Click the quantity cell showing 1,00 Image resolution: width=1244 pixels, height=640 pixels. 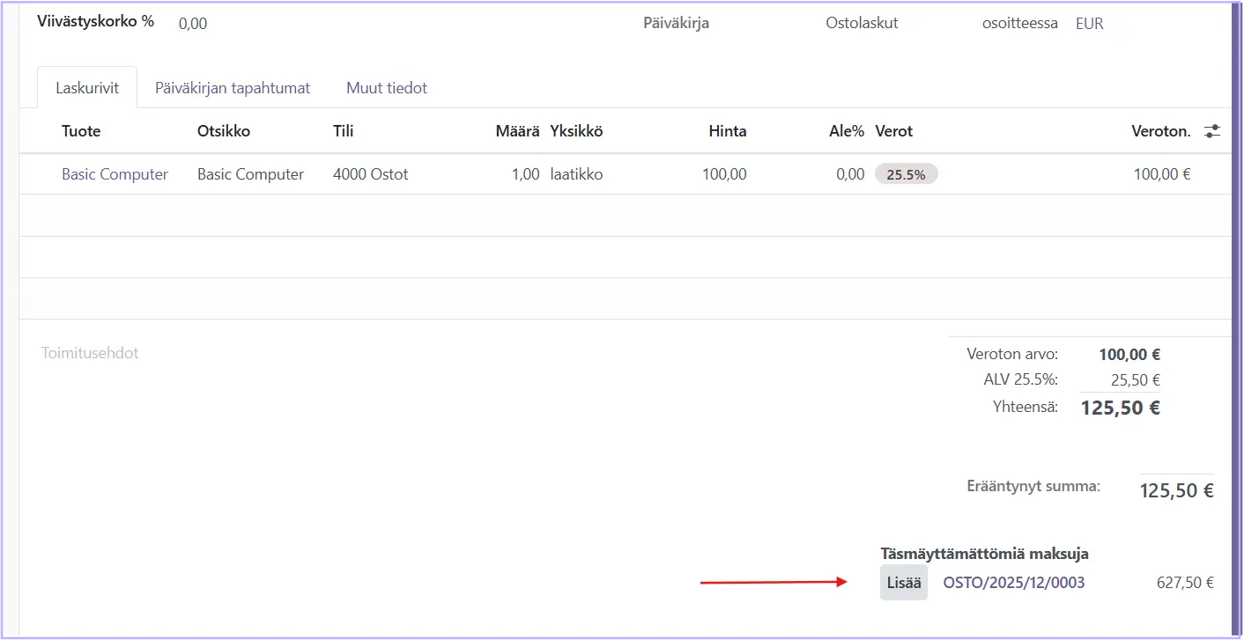525,174
